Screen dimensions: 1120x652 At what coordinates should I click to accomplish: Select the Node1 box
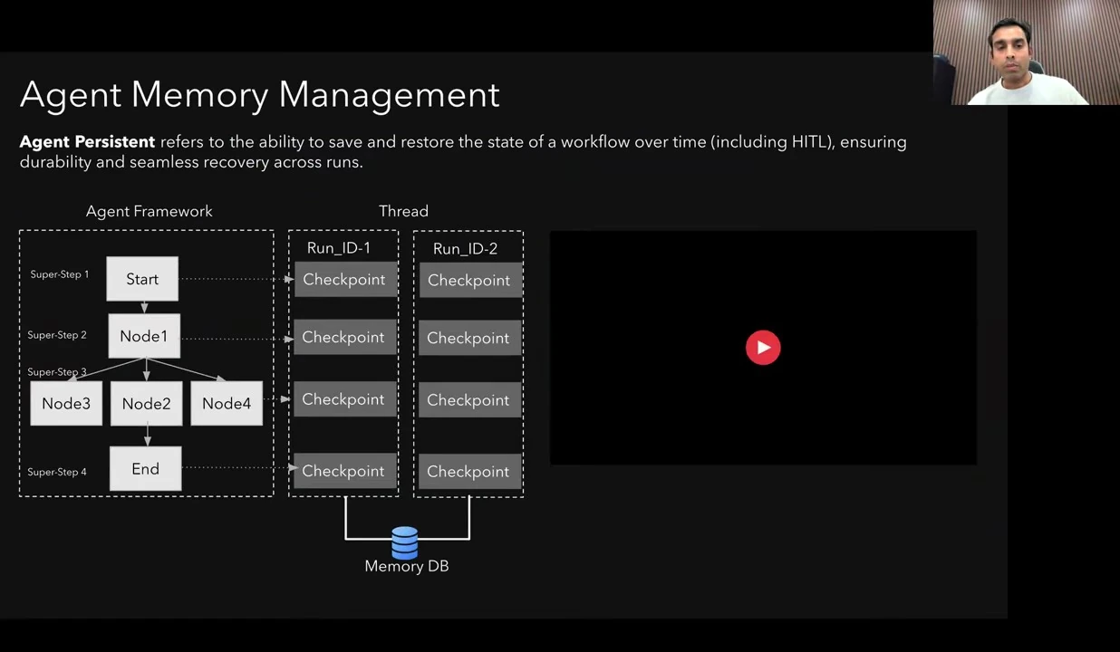(x=144, y=337)
